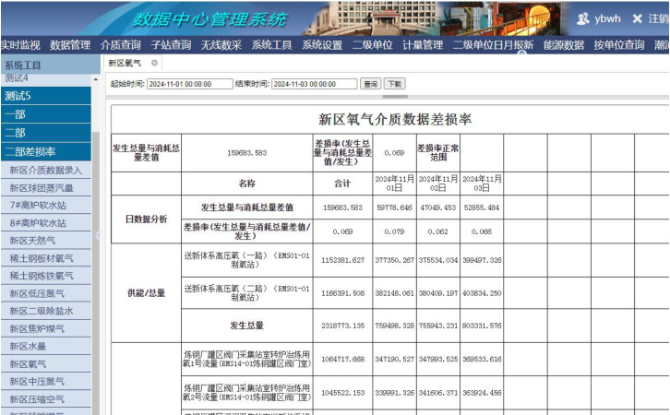The image size is (670, 415).
Task: Click the user avatar icon beside ybwh
Action: [583, 18]
